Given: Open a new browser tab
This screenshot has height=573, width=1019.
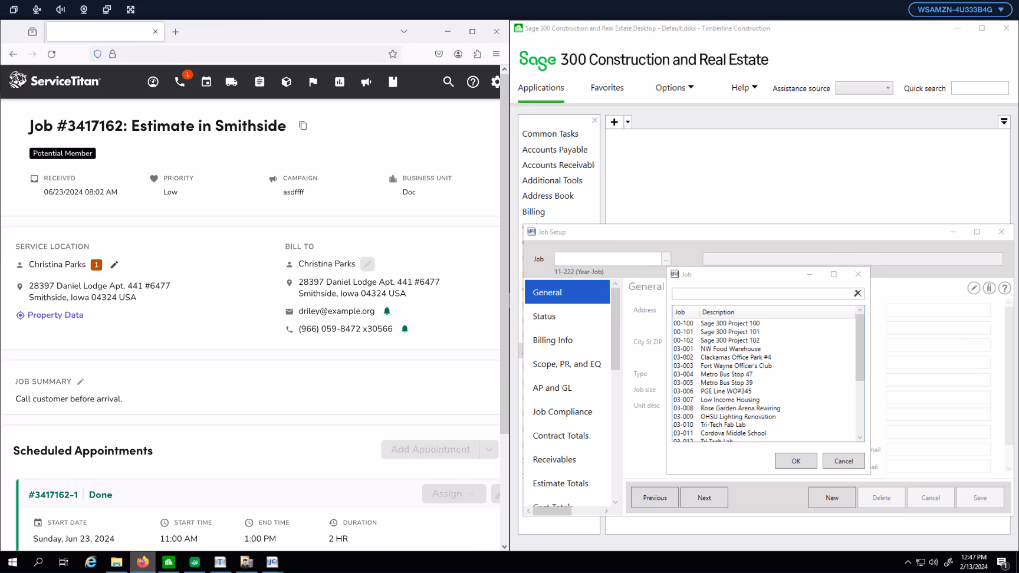Looking at the screenshot, I should pyautogui.click(x=175, y=32).
